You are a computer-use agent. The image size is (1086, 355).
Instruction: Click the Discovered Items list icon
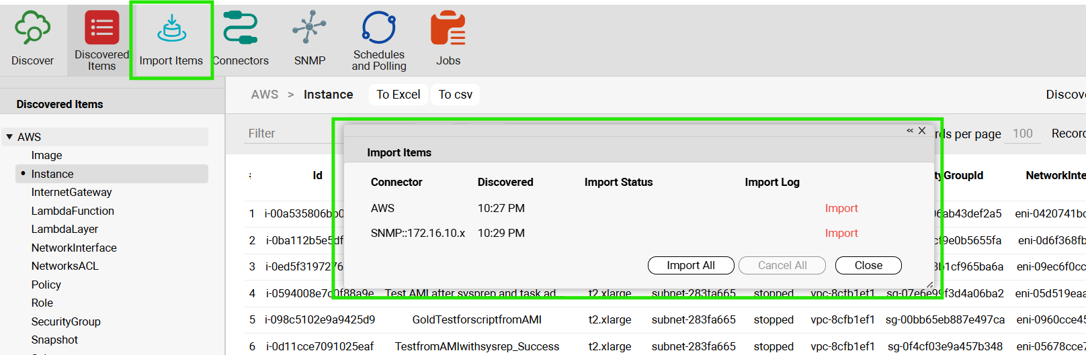[101, 28]
